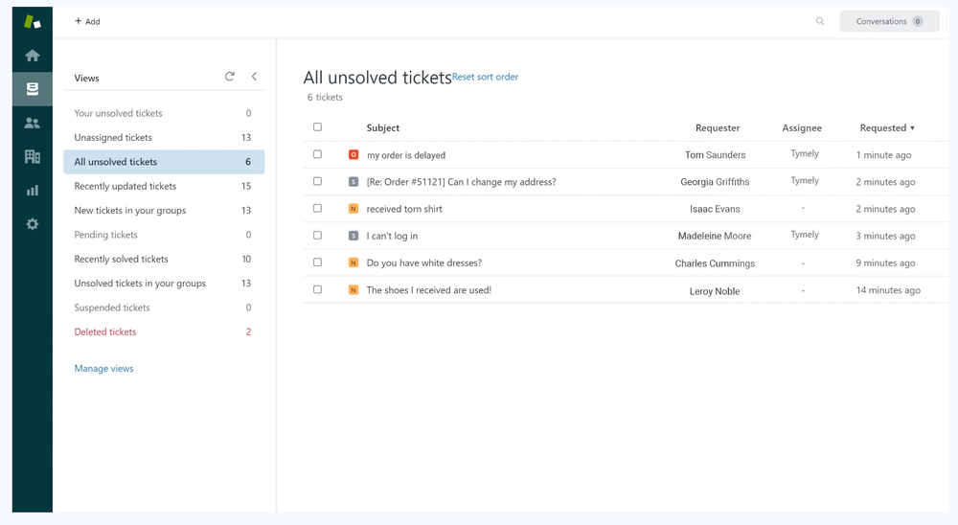Click the Reset sort order link
Image resolution: width=958 pixels, height=525 pixels.
pyautogui.click(x=486, y=77)
